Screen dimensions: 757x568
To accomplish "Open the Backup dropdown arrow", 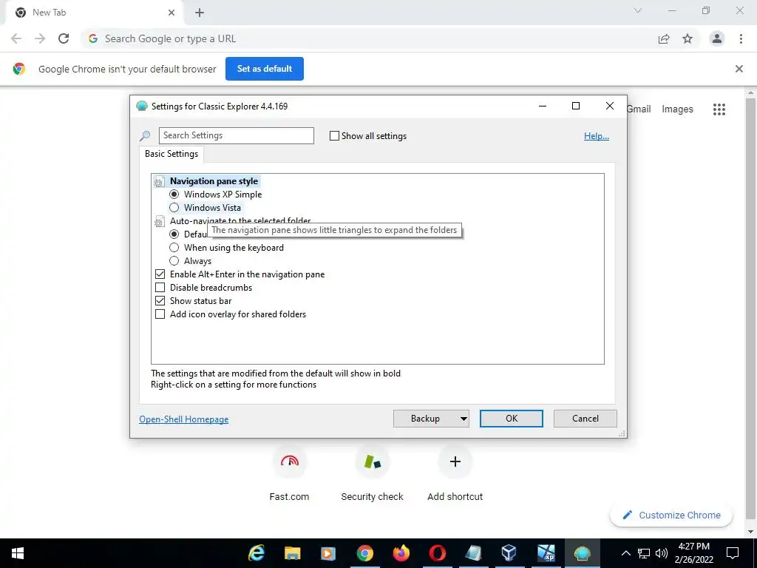I will click(x=464, y=419).
